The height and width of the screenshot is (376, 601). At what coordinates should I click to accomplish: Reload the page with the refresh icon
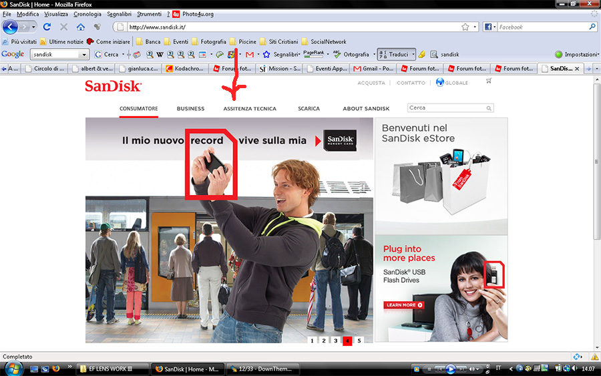47,27
